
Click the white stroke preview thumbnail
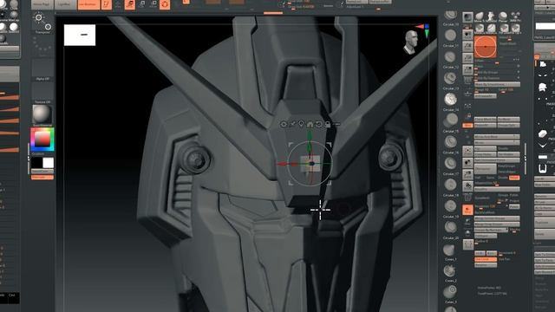click(x=80, y=35)
